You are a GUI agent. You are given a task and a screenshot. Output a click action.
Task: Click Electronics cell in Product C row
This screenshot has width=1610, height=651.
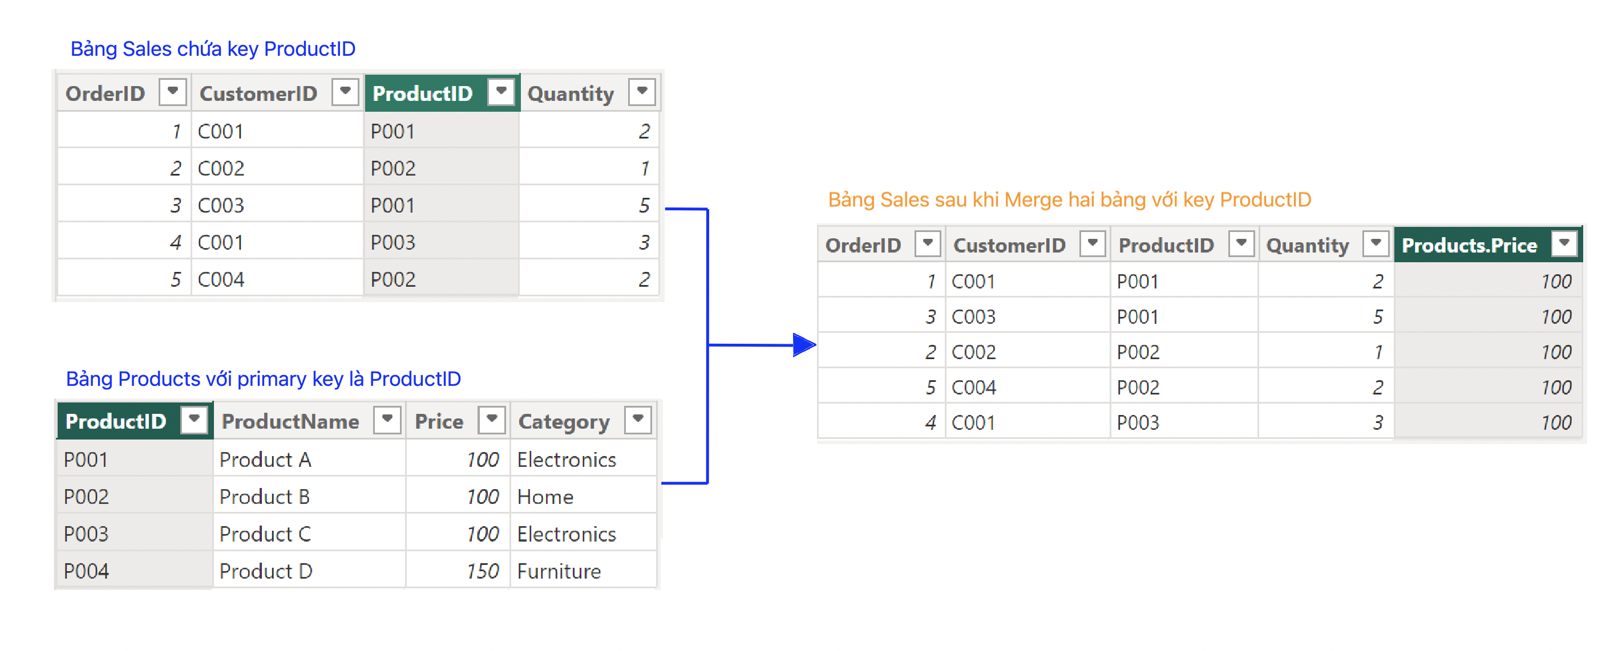pyautogui.click(x=583, y=533)
